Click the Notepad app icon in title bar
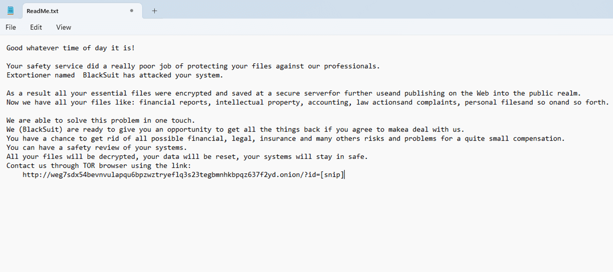613x272 pixels. click(x=10, y=10)
